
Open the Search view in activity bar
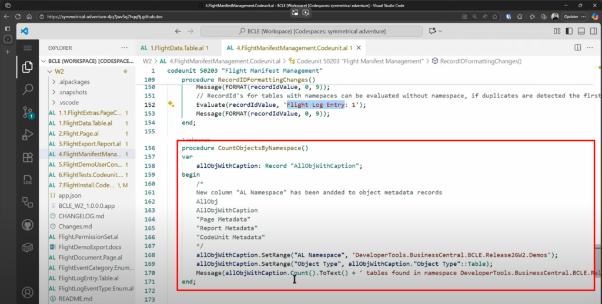(28, 90)
